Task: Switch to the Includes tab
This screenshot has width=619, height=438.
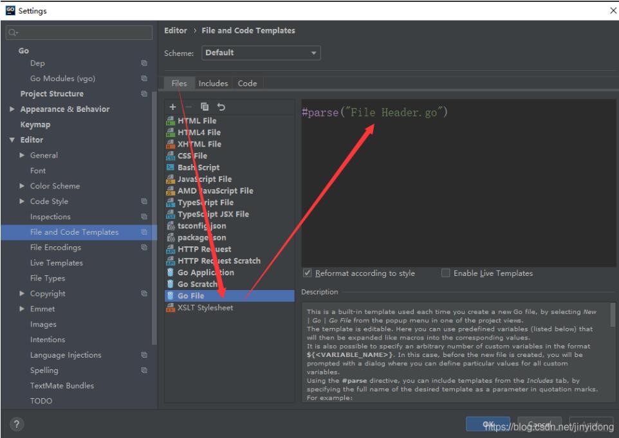Action: pos(213,84)
